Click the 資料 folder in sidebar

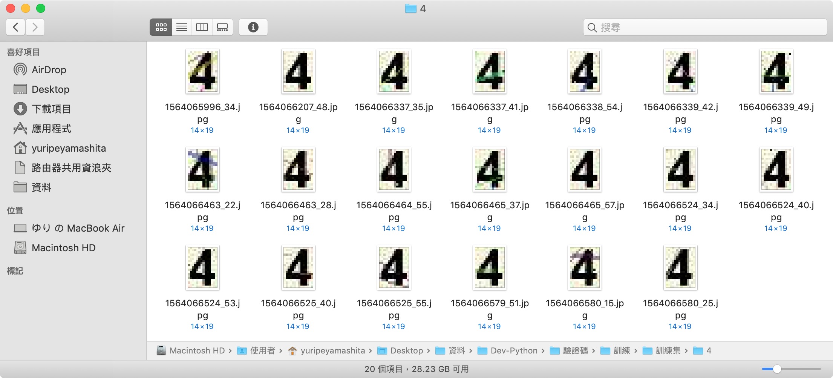(41, 187)
